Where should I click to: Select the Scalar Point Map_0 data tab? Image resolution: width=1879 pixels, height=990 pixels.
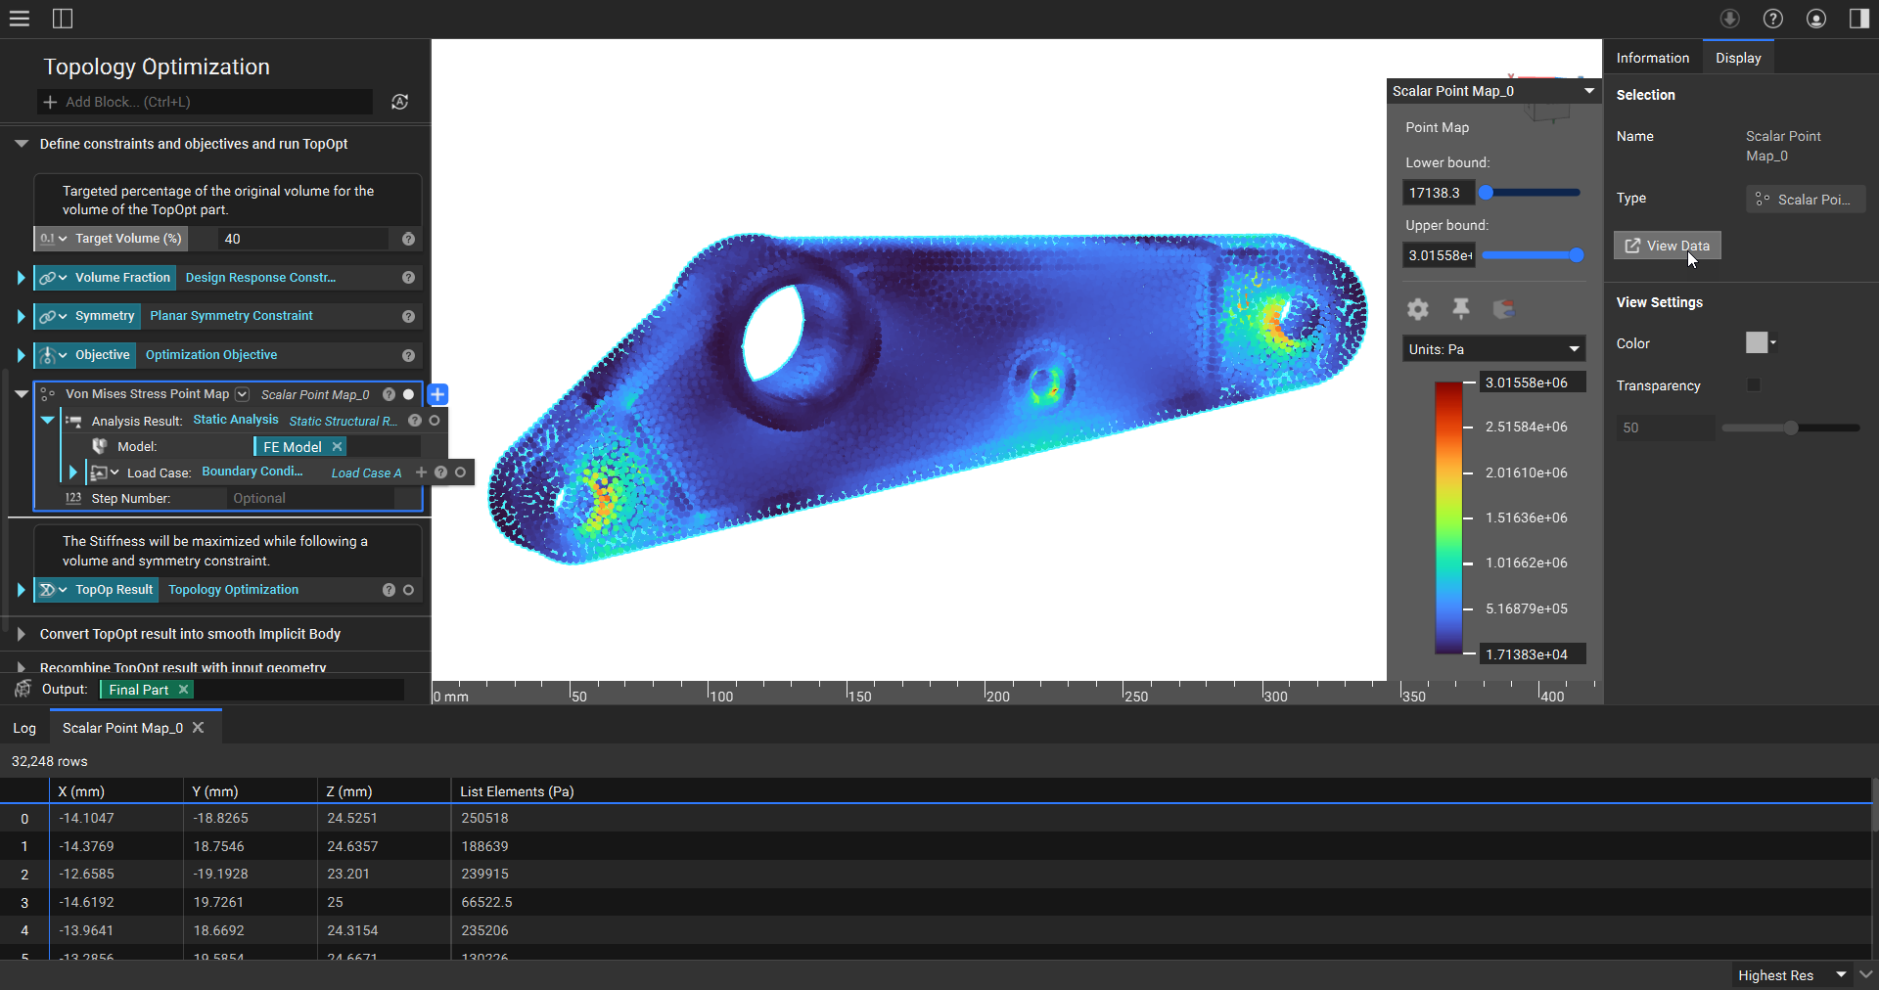coord(122,728)
